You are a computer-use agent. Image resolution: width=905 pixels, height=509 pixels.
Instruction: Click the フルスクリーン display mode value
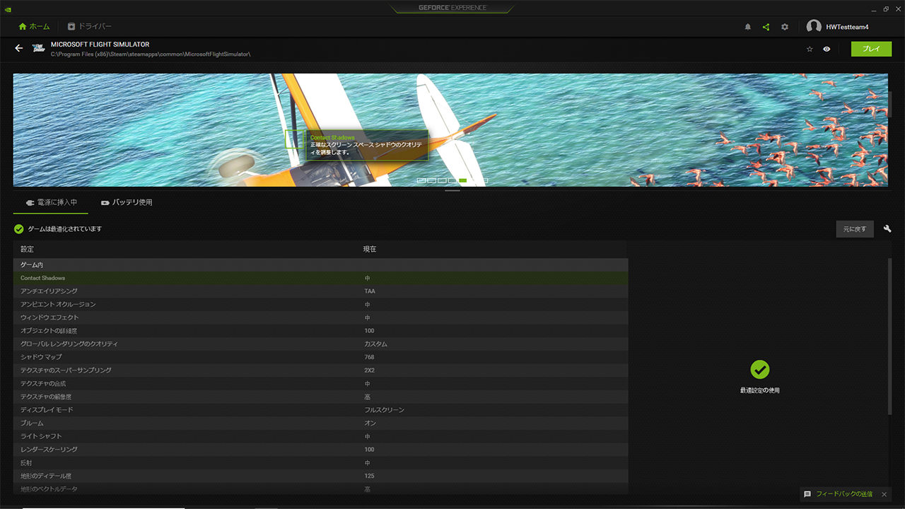coord(384,410)
